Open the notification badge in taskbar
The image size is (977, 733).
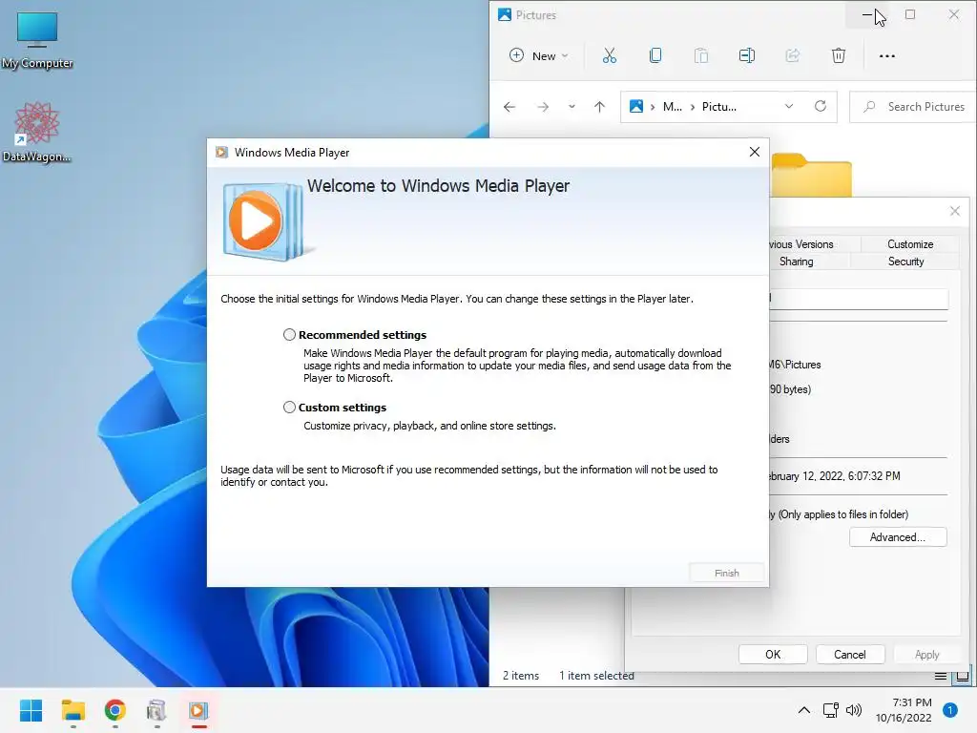pyautogui.click(x=950, y=710)
